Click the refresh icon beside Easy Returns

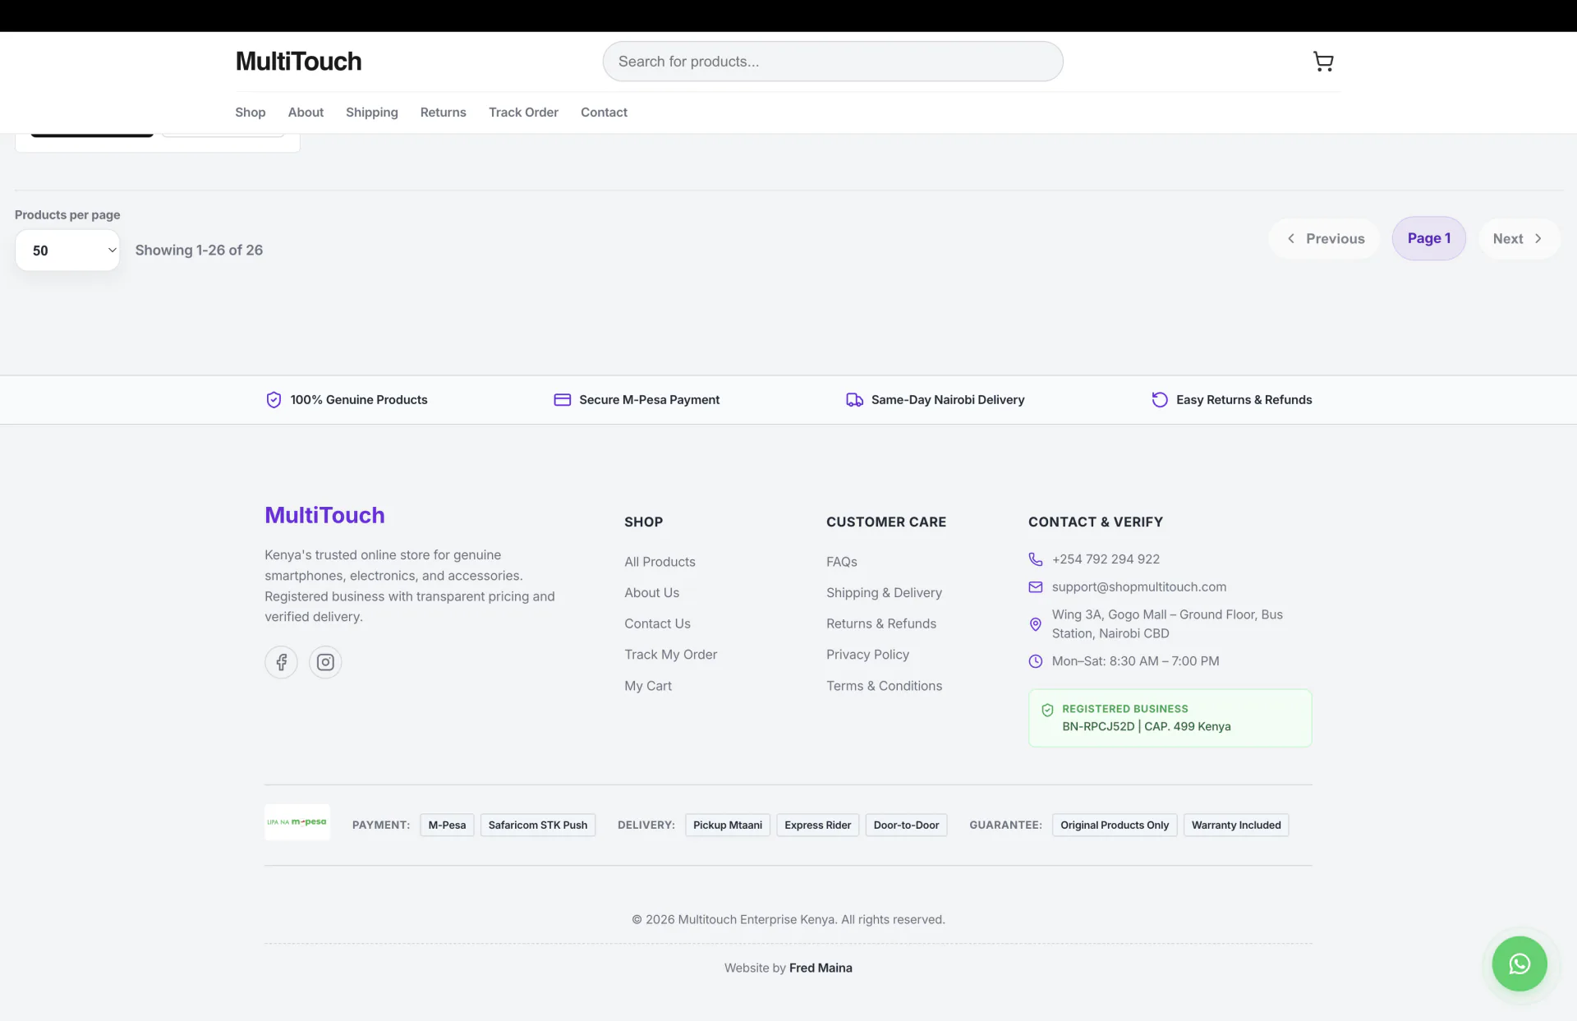tap(1159, 400)
